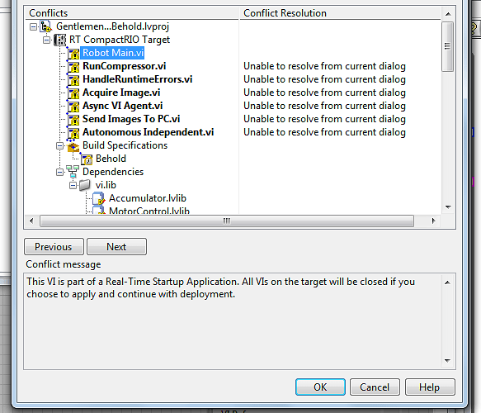481x413 pixels.
Task: Select Autonomous Independent.vi in the tree
Action: coord(149,132)
